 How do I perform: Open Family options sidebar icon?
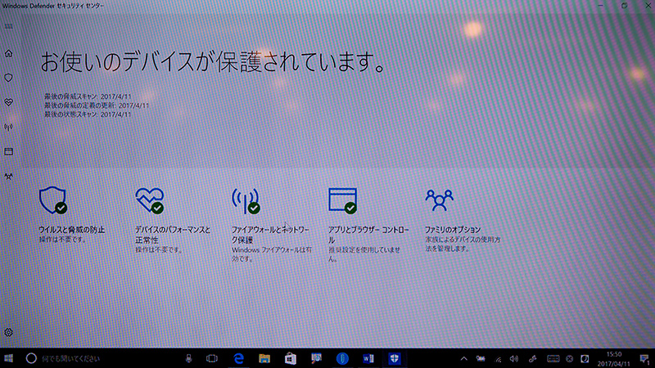point(8,177)
